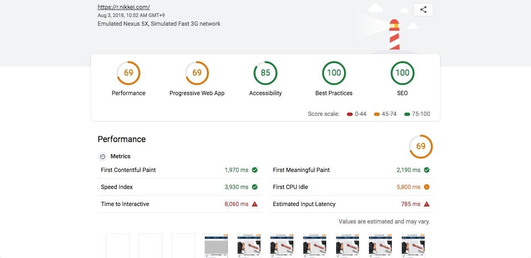
Task: Click the 1,970 ms value
Action: click(x=236, y=170)
